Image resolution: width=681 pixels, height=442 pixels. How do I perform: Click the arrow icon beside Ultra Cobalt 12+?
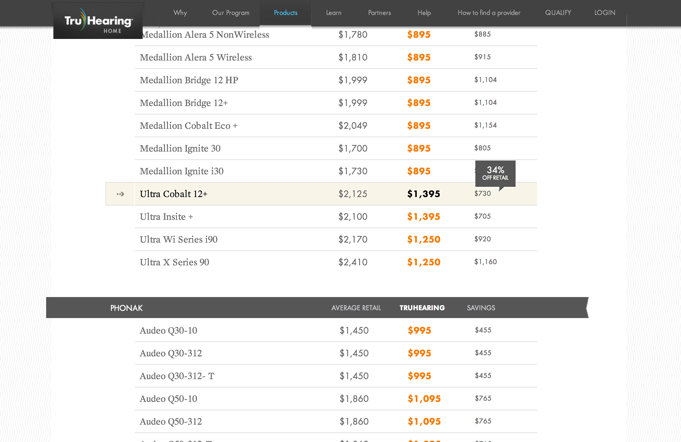(x=120, y=194)
